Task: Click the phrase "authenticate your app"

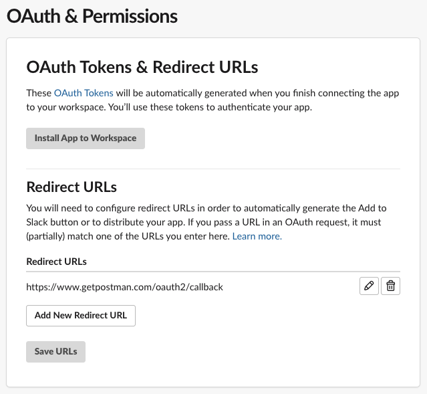Action: (264, 107)
